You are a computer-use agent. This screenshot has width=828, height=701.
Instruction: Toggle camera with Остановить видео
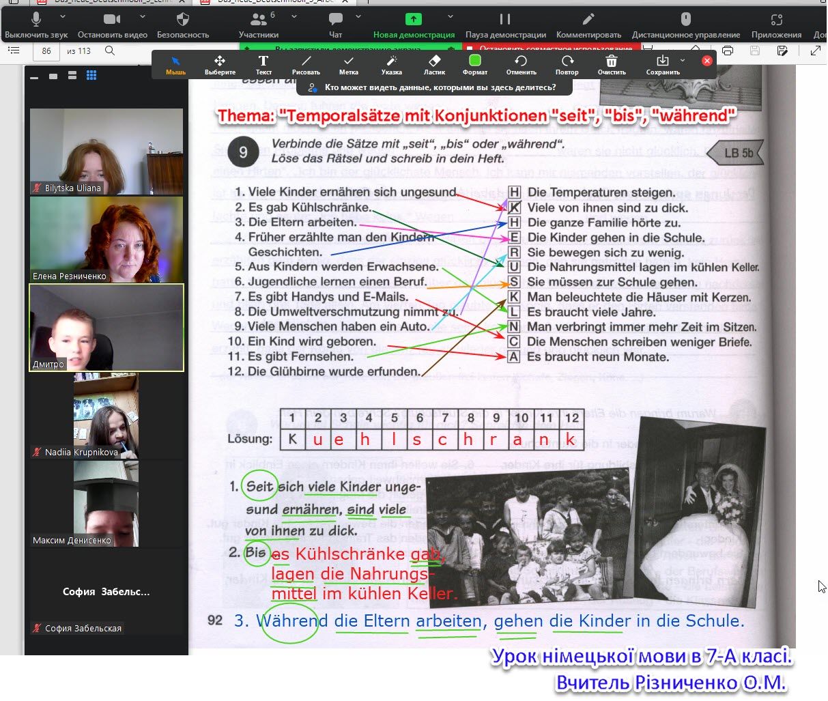coord(112,25)
